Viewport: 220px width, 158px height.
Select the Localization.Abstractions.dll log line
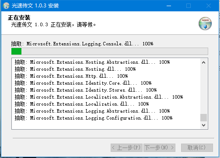(x=99, y=97)
